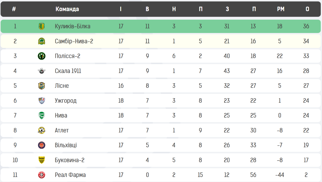The width and height of the screenshot is (322, 182).
Task: Open the Куликів-Білка team name link
Action: [x=72, y=26]
